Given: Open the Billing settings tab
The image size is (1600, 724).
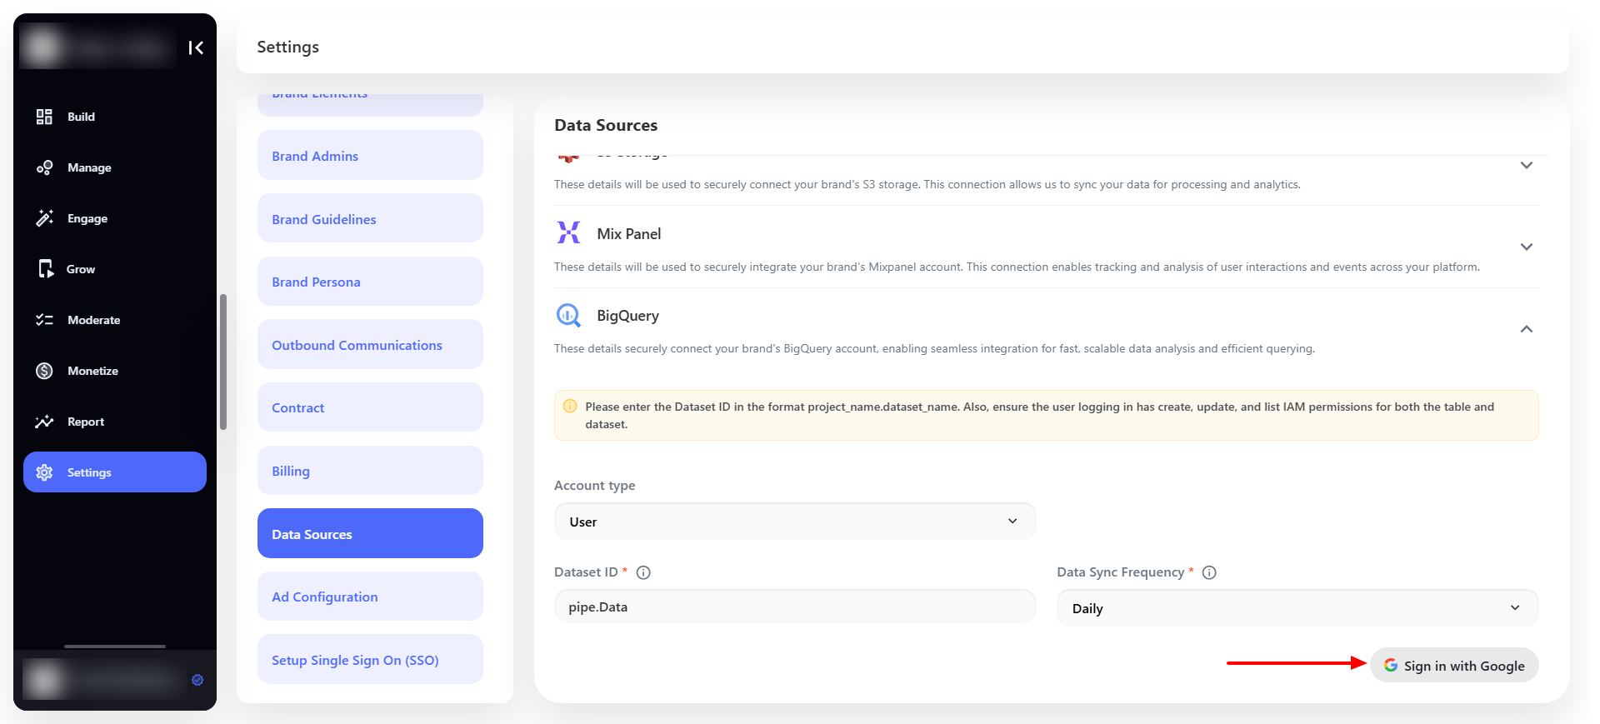Looking at the screenshot, I should click(x=370, y=471).
